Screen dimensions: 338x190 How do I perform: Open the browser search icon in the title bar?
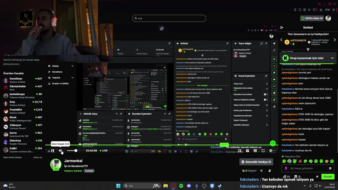click(319, 4)
